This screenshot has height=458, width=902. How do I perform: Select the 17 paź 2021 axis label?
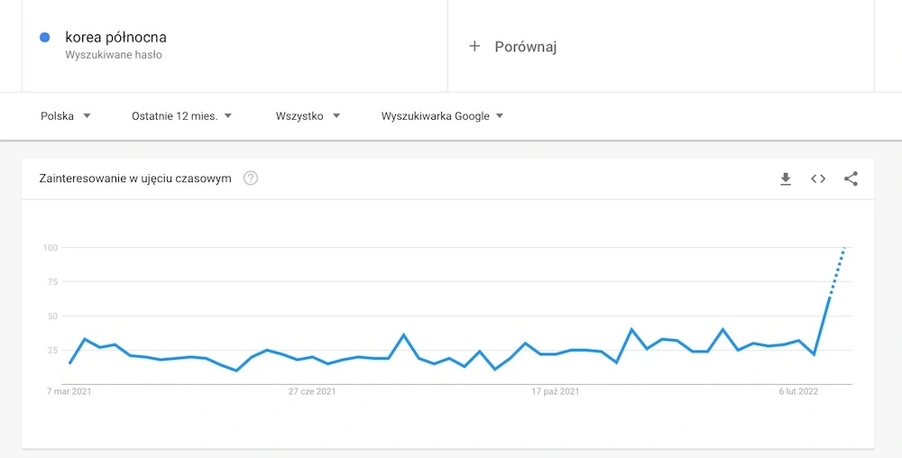pos(555,391)
